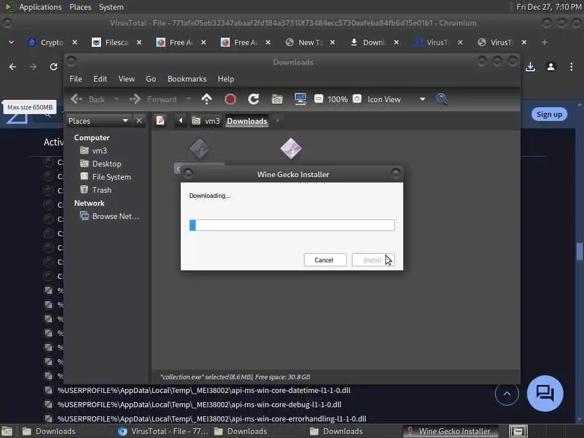Reload the Downloads folder view
The image size is (584, 438).
[254, 99]
